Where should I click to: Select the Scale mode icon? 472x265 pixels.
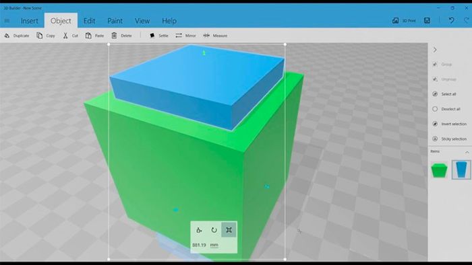click(x=229, y=230)
